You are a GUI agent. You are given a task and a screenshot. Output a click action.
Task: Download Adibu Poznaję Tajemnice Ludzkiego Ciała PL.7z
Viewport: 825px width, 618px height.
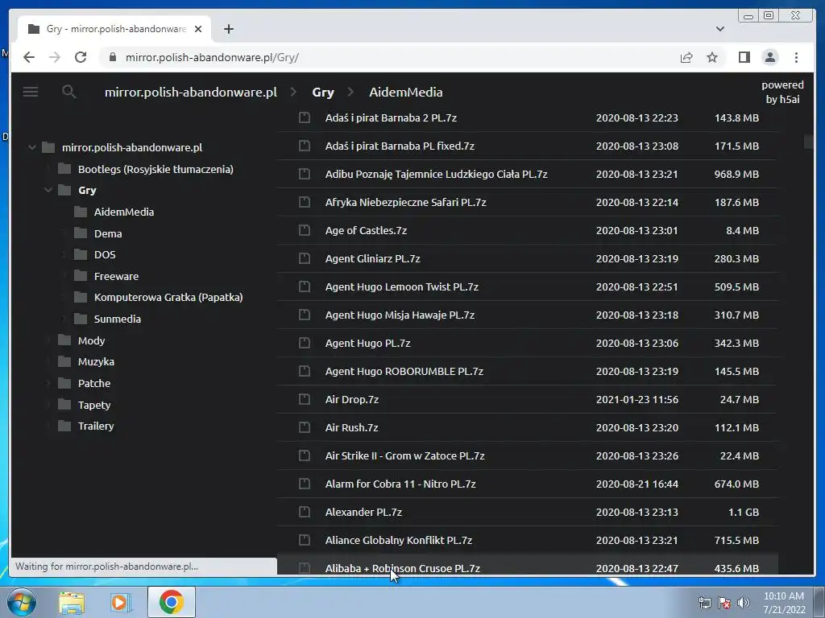click(436, 174)
